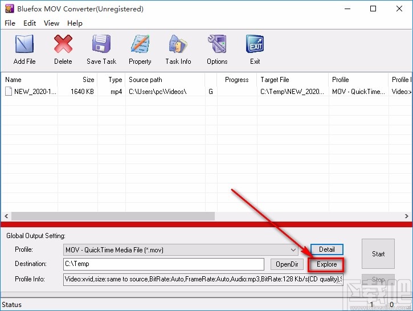Click the Target File column header
413x311 pixels.
click(x=293, y=80)
